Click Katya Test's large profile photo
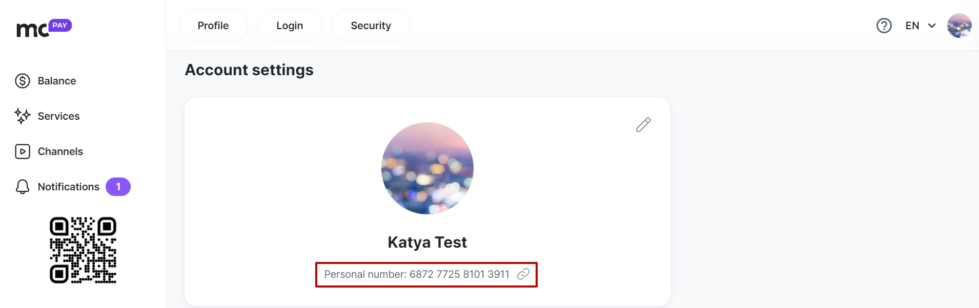This screenshot has width=979, height=308. coord(427,168)
